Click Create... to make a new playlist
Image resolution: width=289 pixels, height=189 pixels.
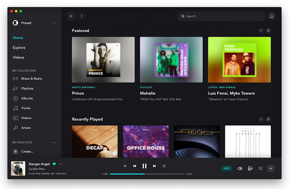(27, 152)
